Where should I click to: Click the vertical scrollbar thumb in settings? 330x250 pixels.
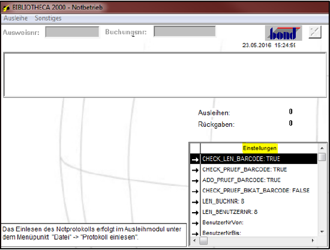coord(322,157)
